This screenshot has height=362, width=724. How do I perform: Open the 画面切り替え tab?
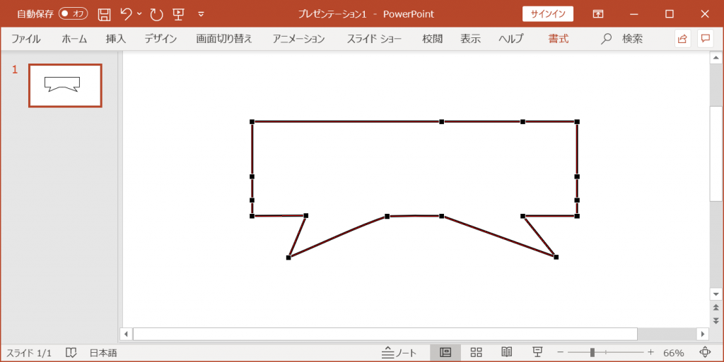point(224,39)
